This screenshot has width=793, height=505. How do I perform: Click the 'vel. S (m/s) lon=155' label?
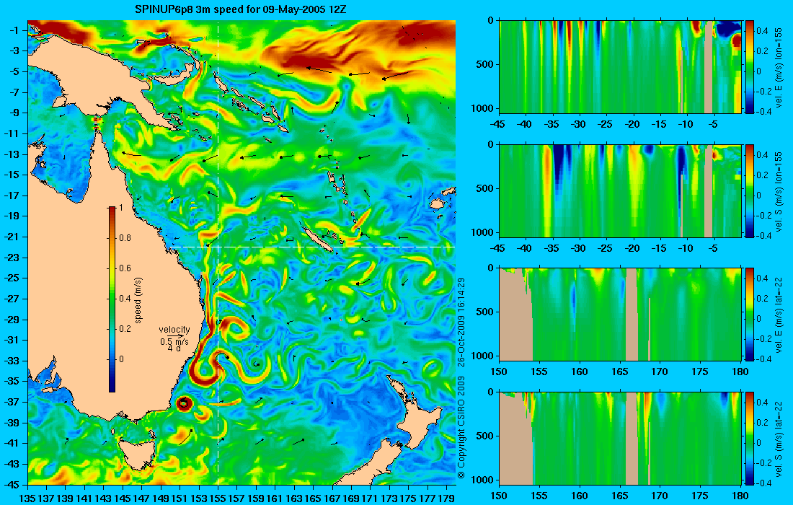point(779,192)
